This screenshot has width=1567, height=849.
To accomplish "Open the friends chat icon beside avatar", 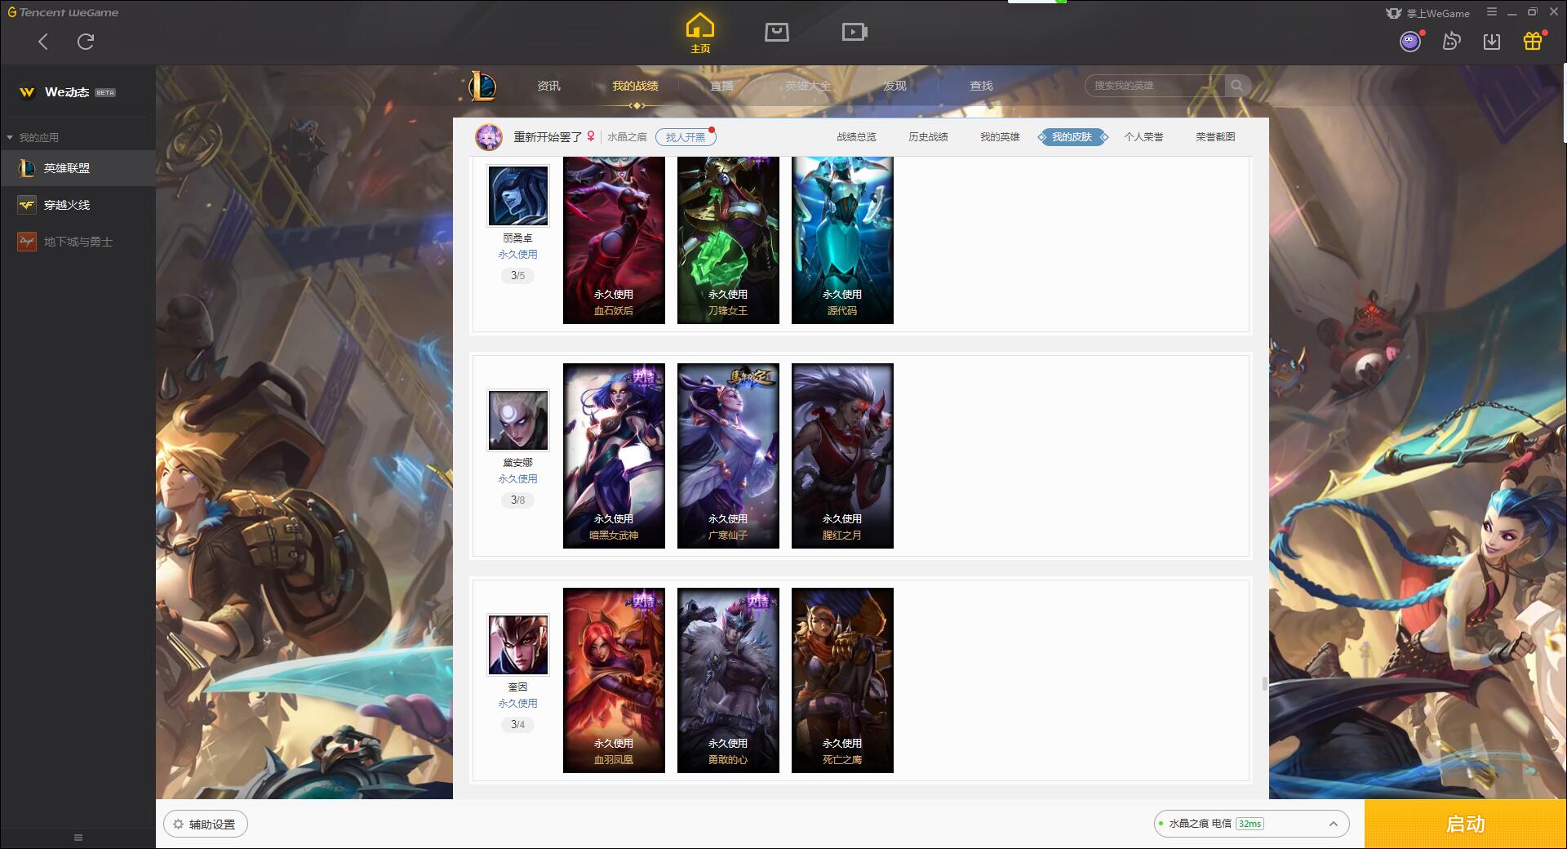I will (1451, 42).
